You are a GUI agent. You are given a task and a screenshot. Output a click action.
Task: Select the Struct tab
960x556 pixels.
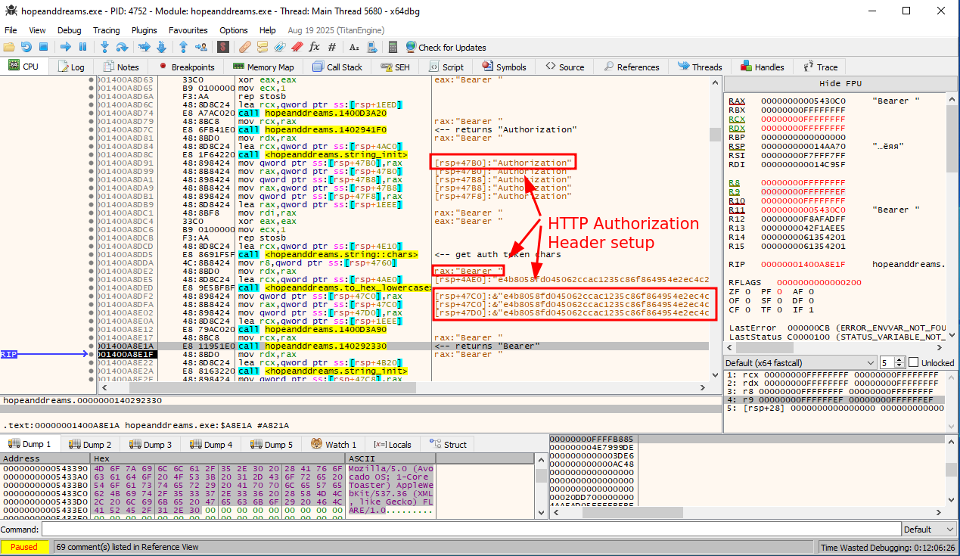pyautogui.click(x=448, y=444)
